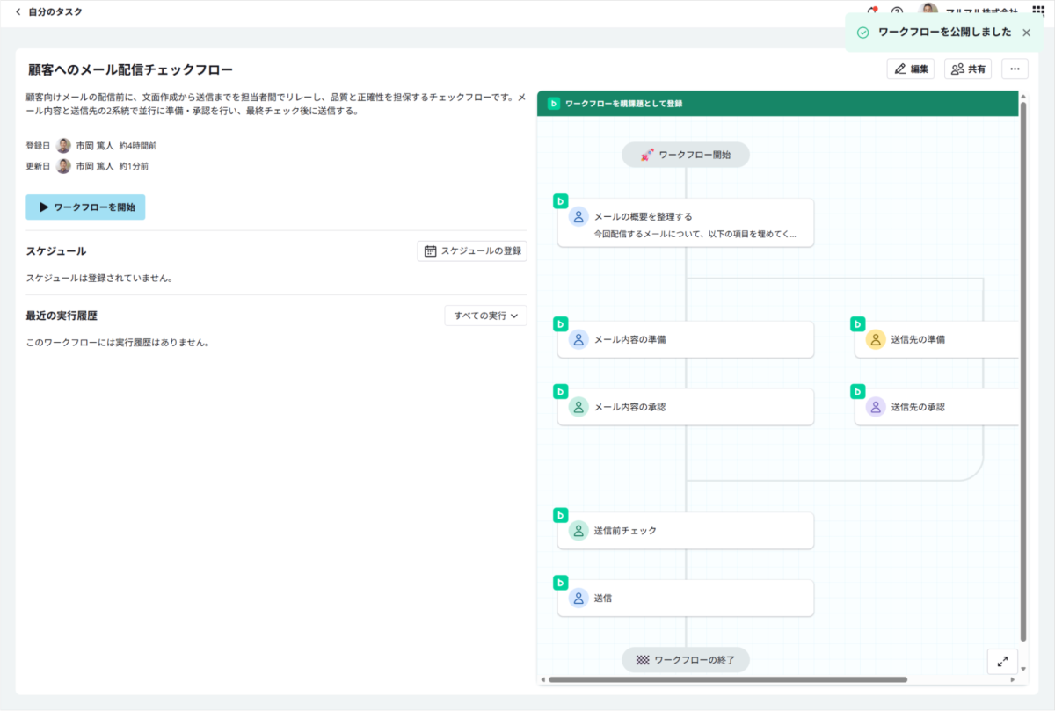Click スケジュールの登録 button

(472, 251)
